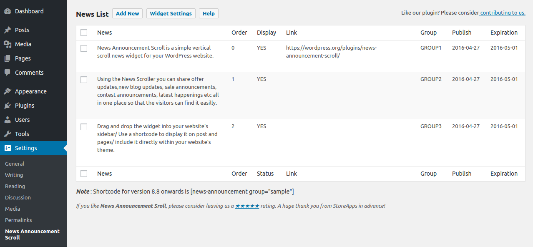Open the Comments menu item
Screen dimensions: 533x247
(x=33, y=73)
